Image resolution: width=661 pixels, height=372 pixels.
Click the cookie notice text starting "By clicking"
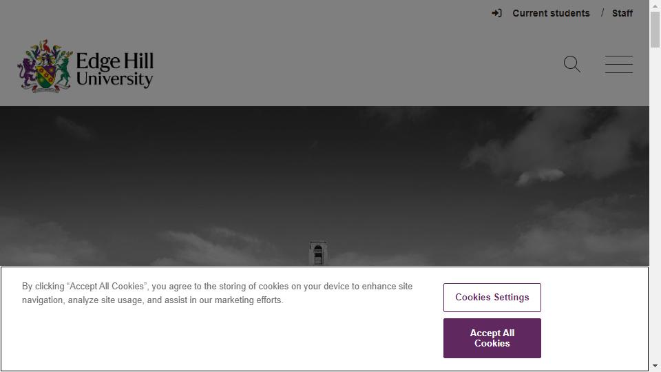coord(217,293)
